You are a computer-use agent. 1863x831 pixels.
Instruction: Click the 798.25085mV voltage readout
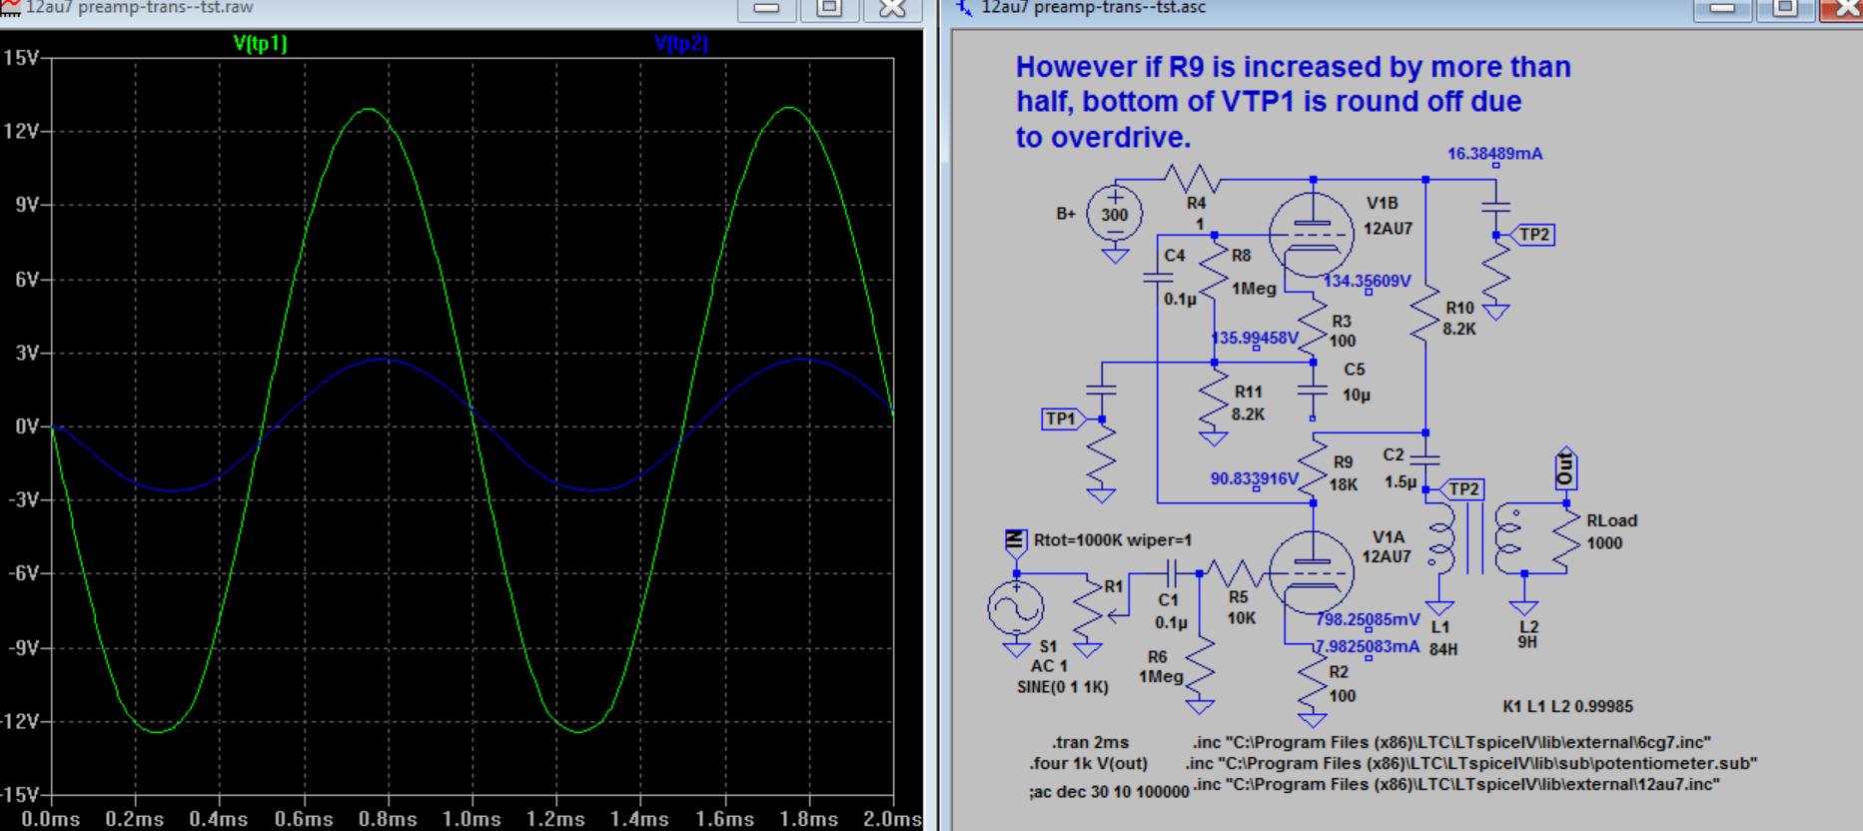1368,619
